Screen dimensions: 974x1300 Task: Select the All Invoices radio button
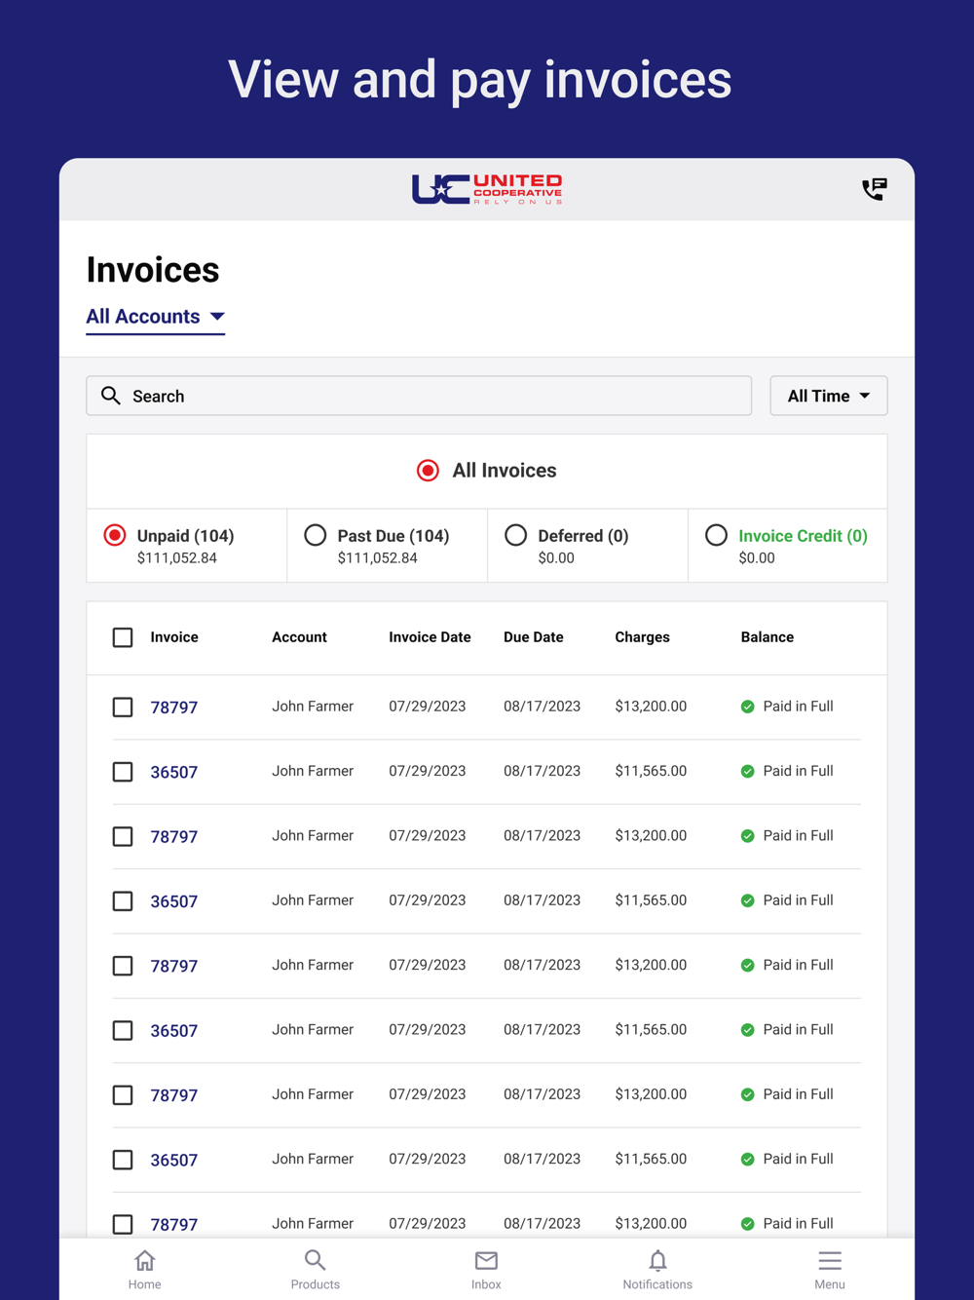click(x=428, y=471)
